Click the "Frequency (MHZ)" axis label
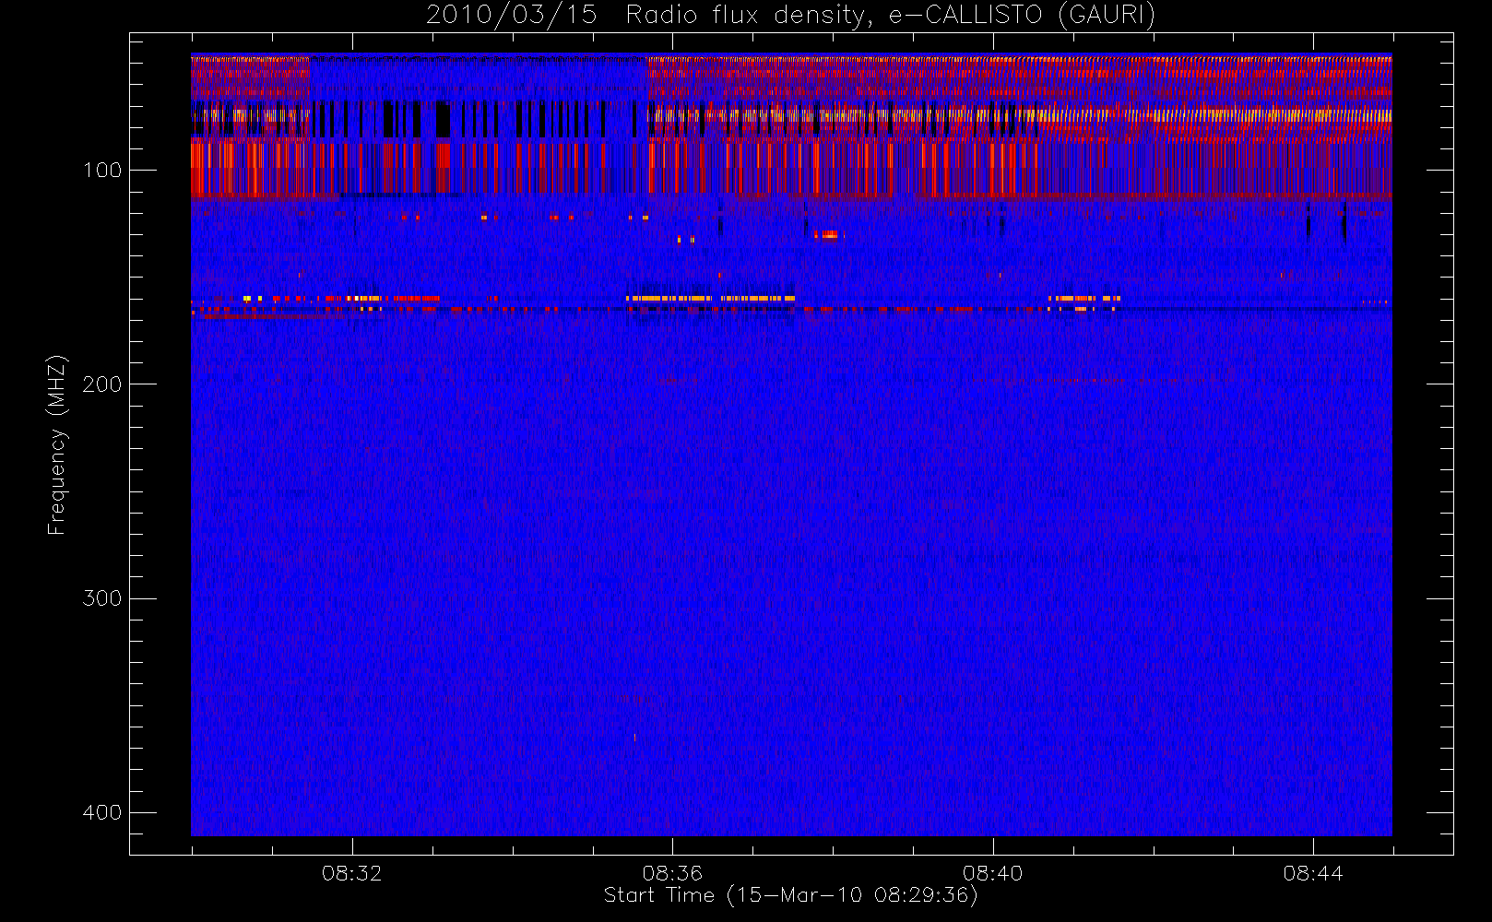This screenshot has width=1492, height=922. coord(57,444)
